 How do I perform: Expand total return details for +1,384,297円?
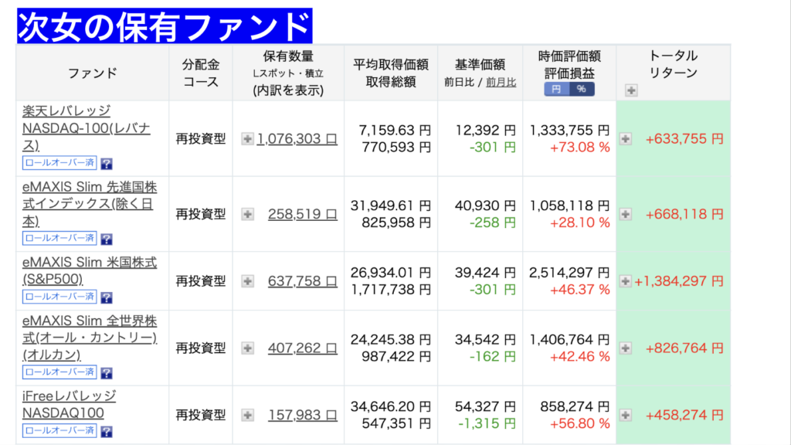[x=626, y=281]
